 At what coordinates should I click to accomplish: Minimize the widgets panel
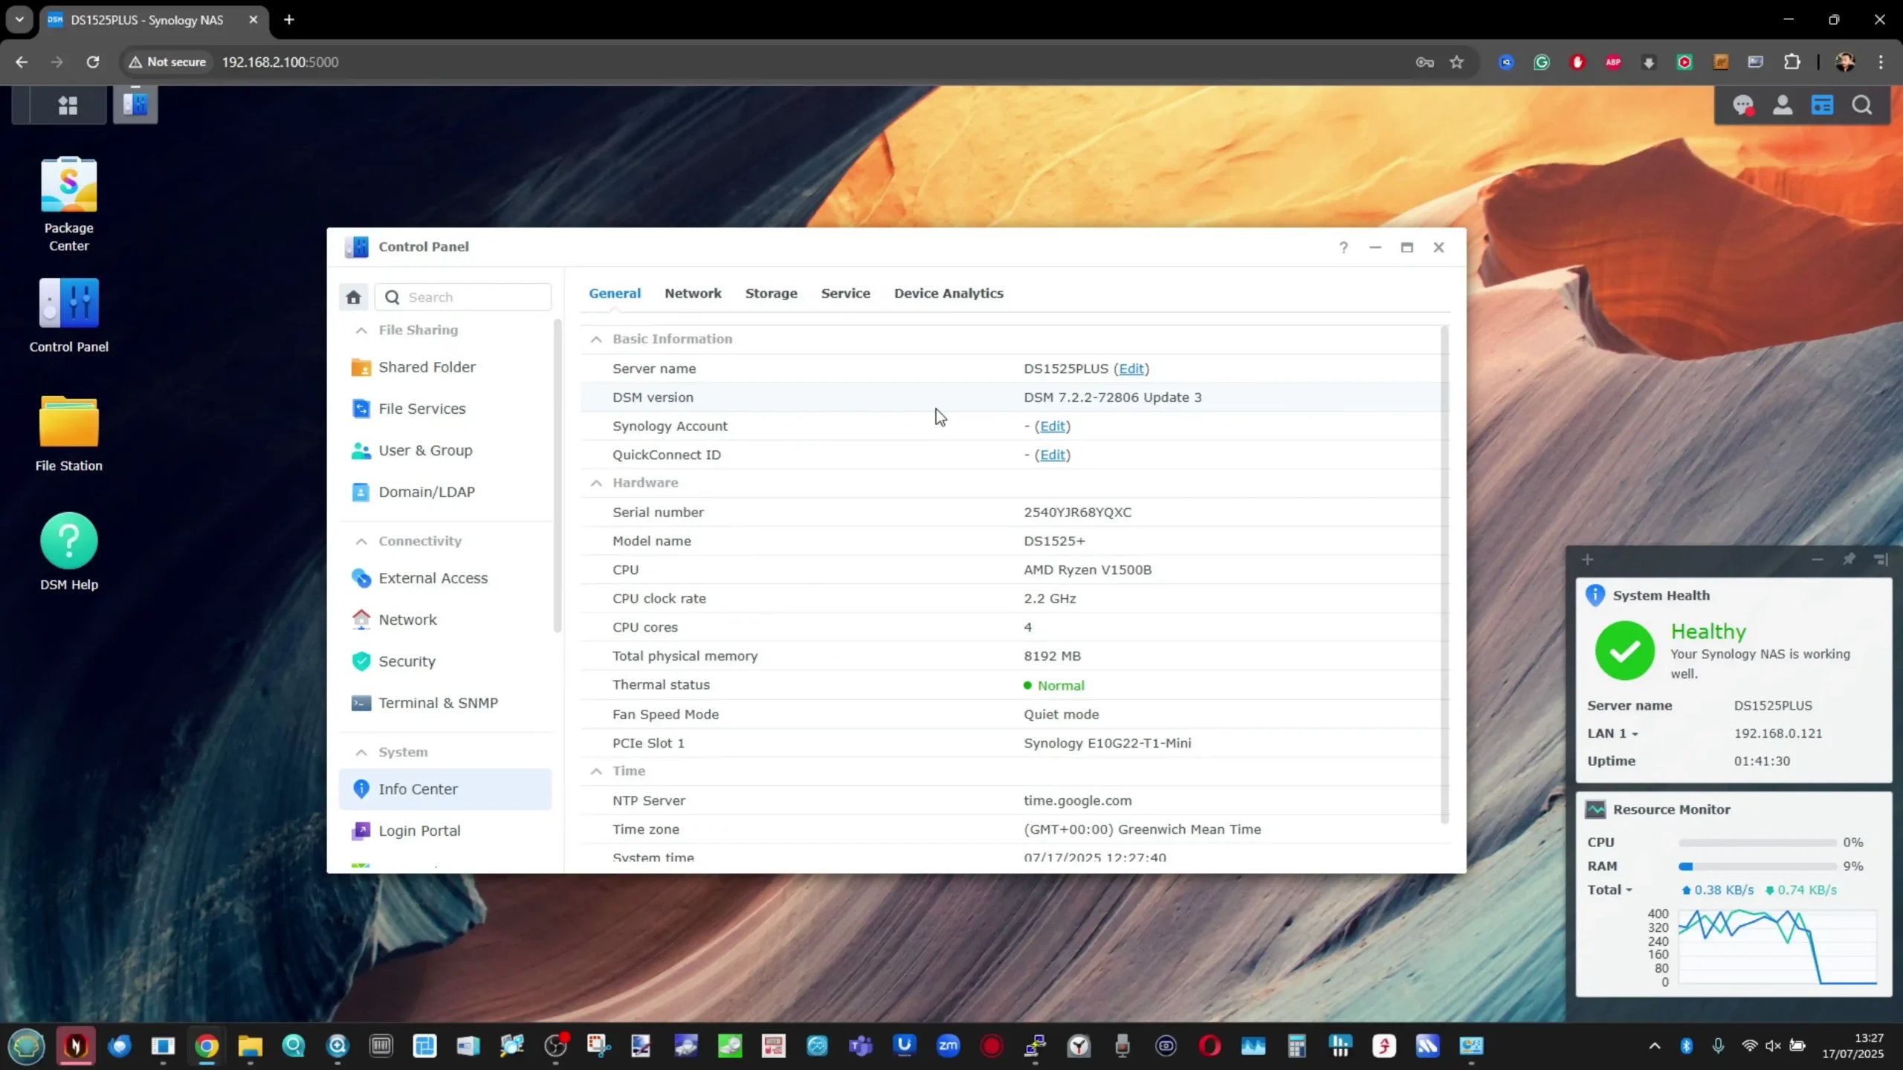(1817, 560)
